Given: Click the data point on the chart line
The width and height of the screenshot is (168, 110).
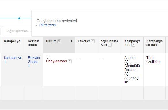Looking at the screenshot, I should 19,18.
